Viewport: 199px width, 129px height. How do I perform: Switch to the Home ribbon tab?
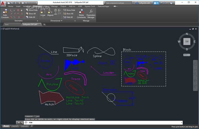(x=11, y=6)
